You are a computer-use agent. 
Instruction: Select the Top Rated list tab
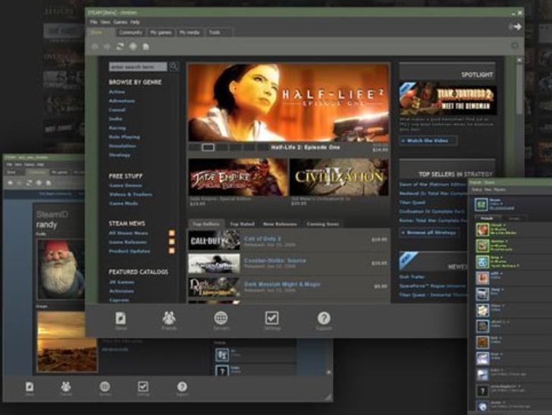point(242,224)
